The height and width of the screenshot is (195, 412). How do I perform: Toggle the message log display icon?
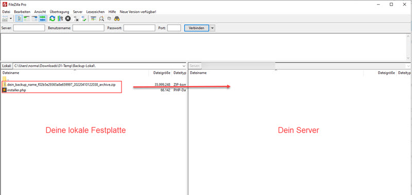(x=20, y=19)
